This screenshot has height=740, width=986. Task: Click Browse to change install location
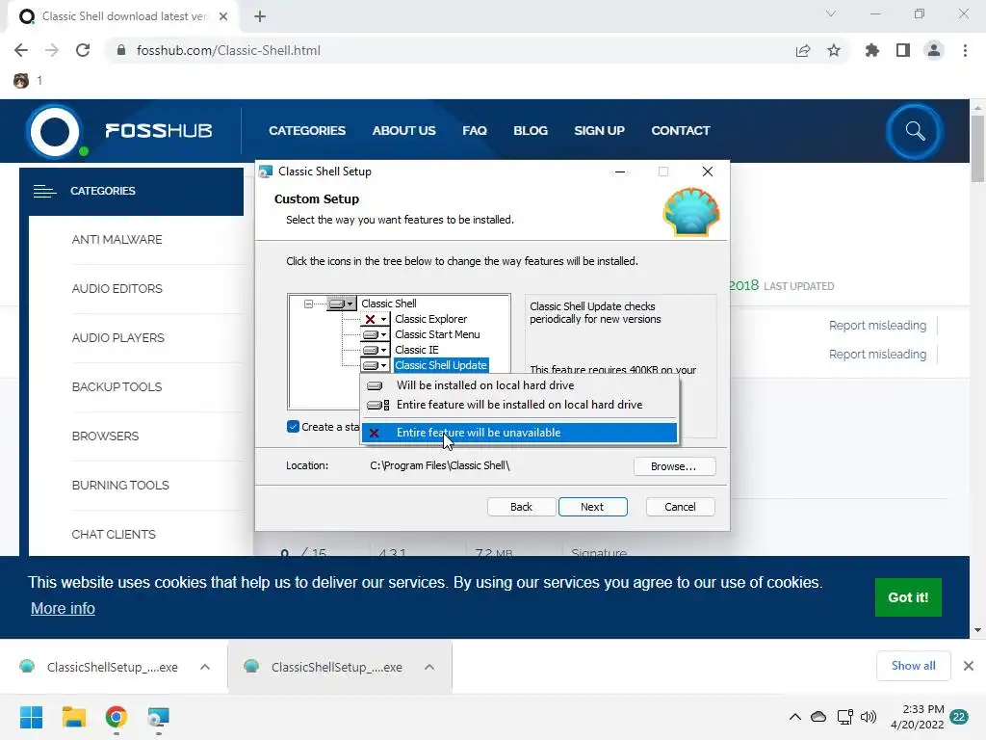(673, 466)
